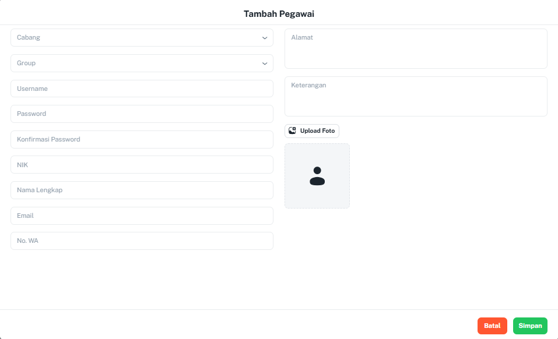Click the Simpan button

pyautogui.click(x=530, y=326)
